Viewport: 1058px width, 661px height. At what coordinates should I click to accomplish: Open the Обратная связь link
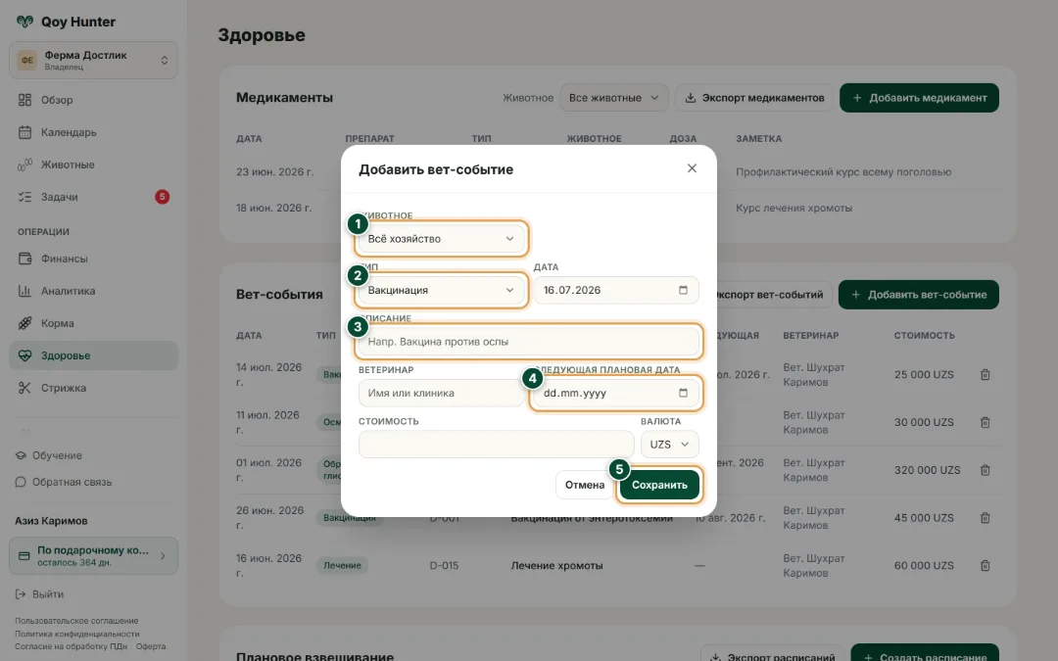(64, 482)
